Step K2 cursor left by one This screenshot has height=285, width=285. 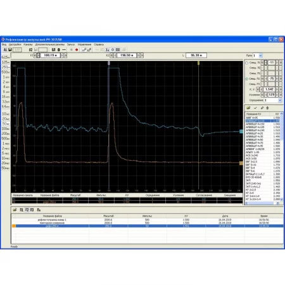point(115,55)
